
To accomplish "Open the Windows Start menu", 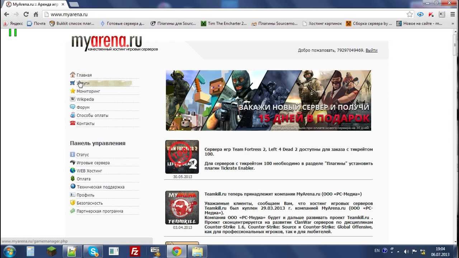I will (x=10, y=252).
